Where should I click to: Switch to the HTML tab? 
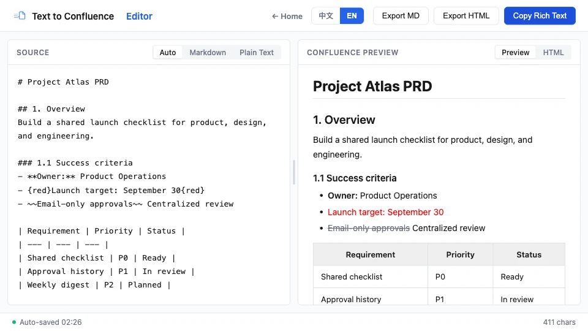554,53
